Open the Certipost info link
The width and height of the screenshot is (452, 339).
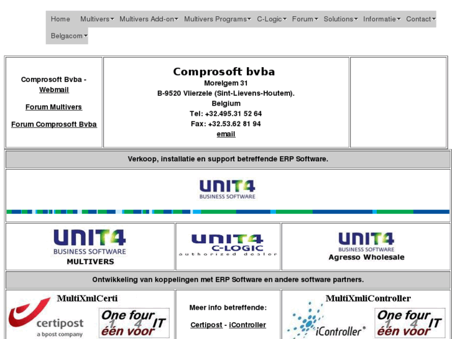tap(206, 325)
